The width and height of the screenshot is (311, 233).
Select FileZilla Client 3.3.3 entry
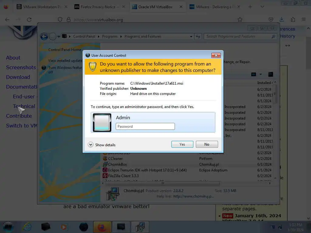(123, 176)
